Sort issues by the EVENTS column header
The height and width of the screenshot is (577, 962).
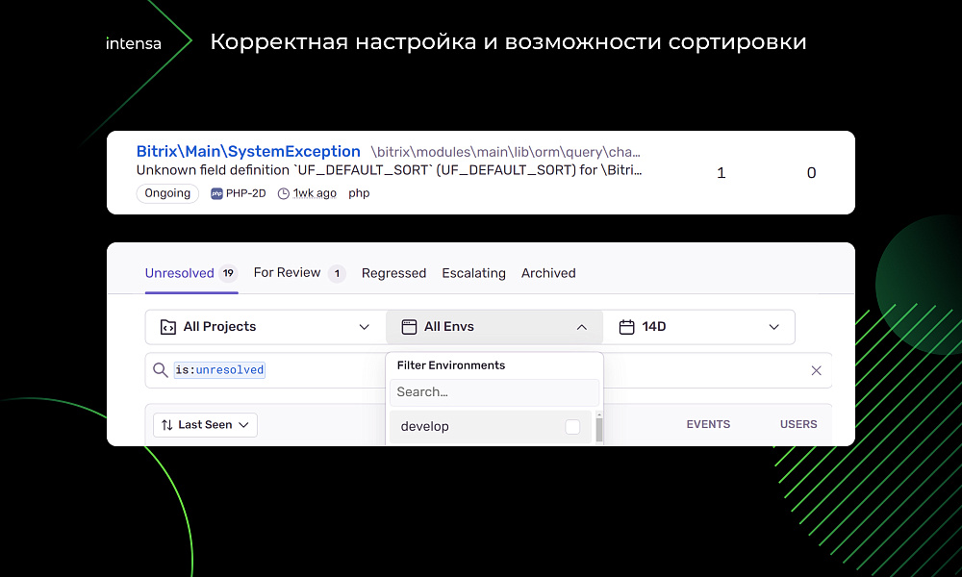pyautogui.click(x=708, y=424)
